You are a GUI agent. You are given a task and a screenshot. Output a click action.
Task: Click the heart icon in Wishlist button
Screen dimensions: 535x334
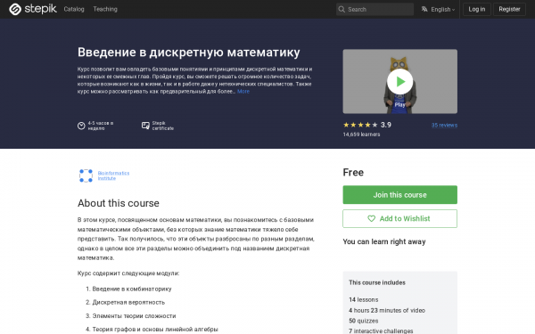tap(371, 218)
